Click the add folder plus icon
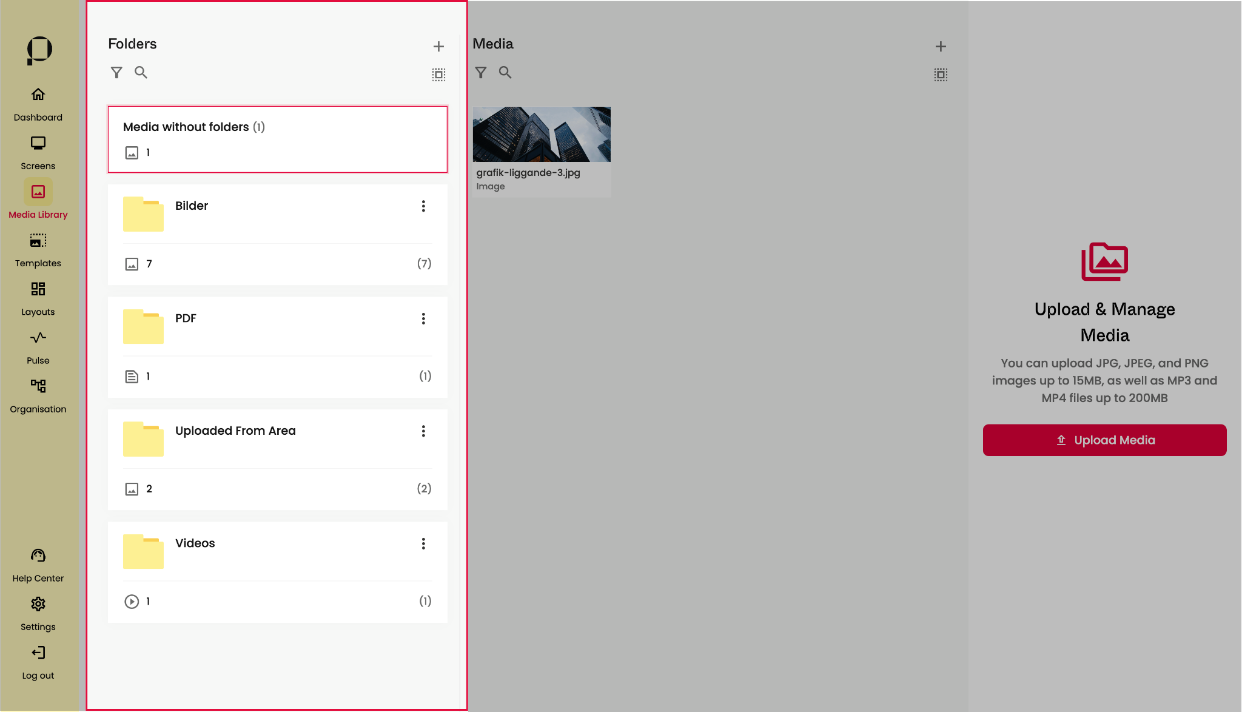Screen dimensions: 1242x712 (x=438, y=47)
